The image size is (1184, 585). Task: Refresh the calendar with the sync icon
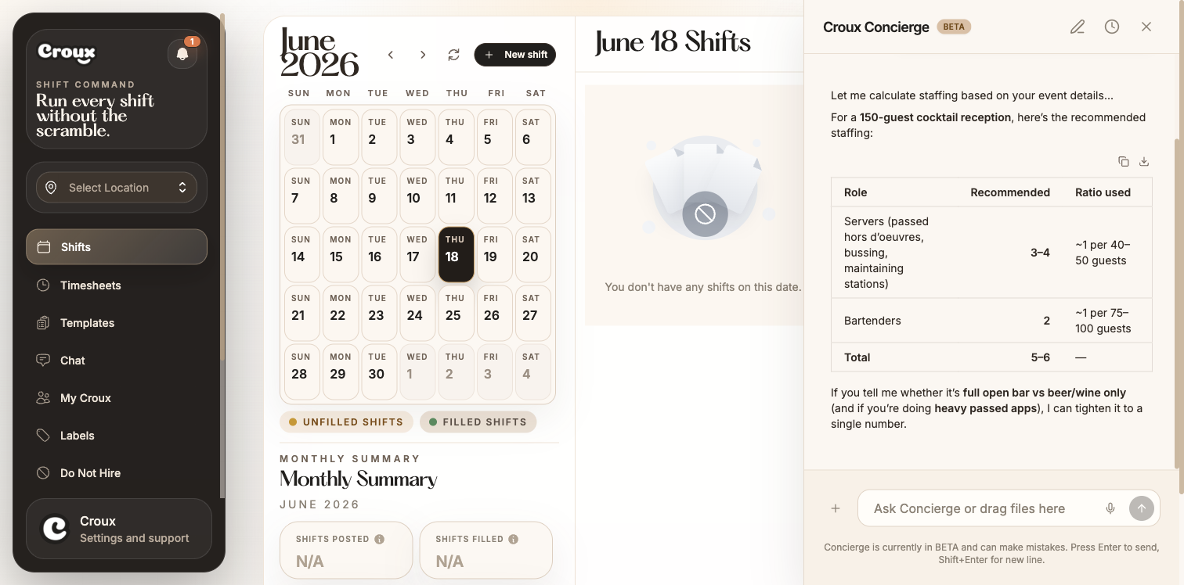point(453,55)
